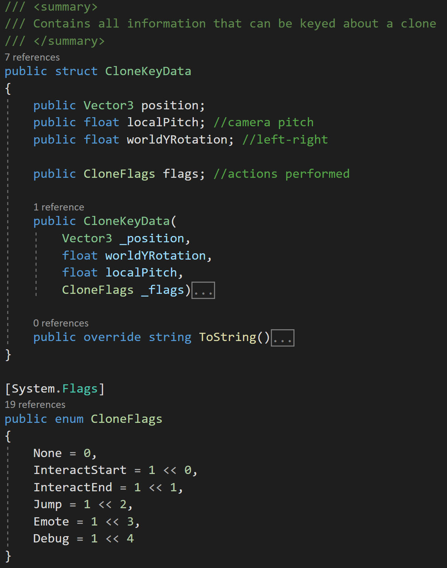Open the "7 references" CodeLens link
This screenshot has width=447, height=568.
coord(32,57)
